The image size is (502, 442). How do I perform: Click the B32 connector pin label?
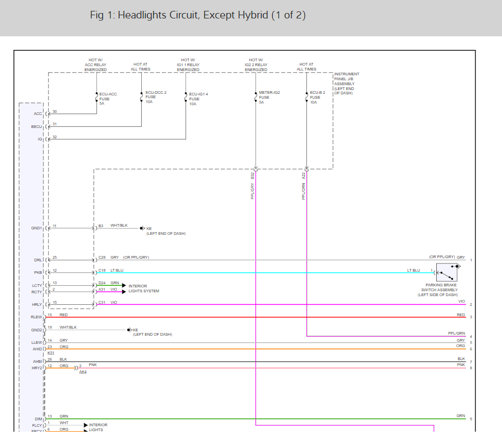click(252, 176)
